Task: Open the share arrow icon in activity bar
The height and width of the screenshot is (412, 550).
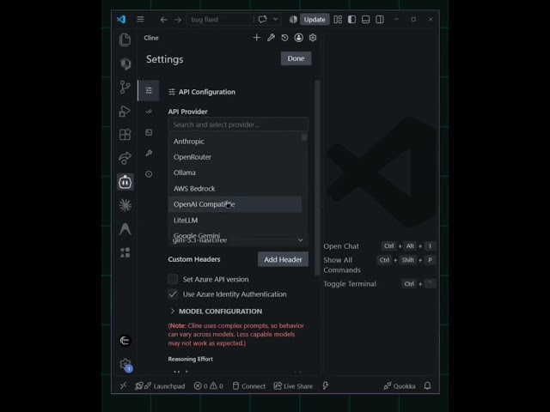Action: point(125,158)
